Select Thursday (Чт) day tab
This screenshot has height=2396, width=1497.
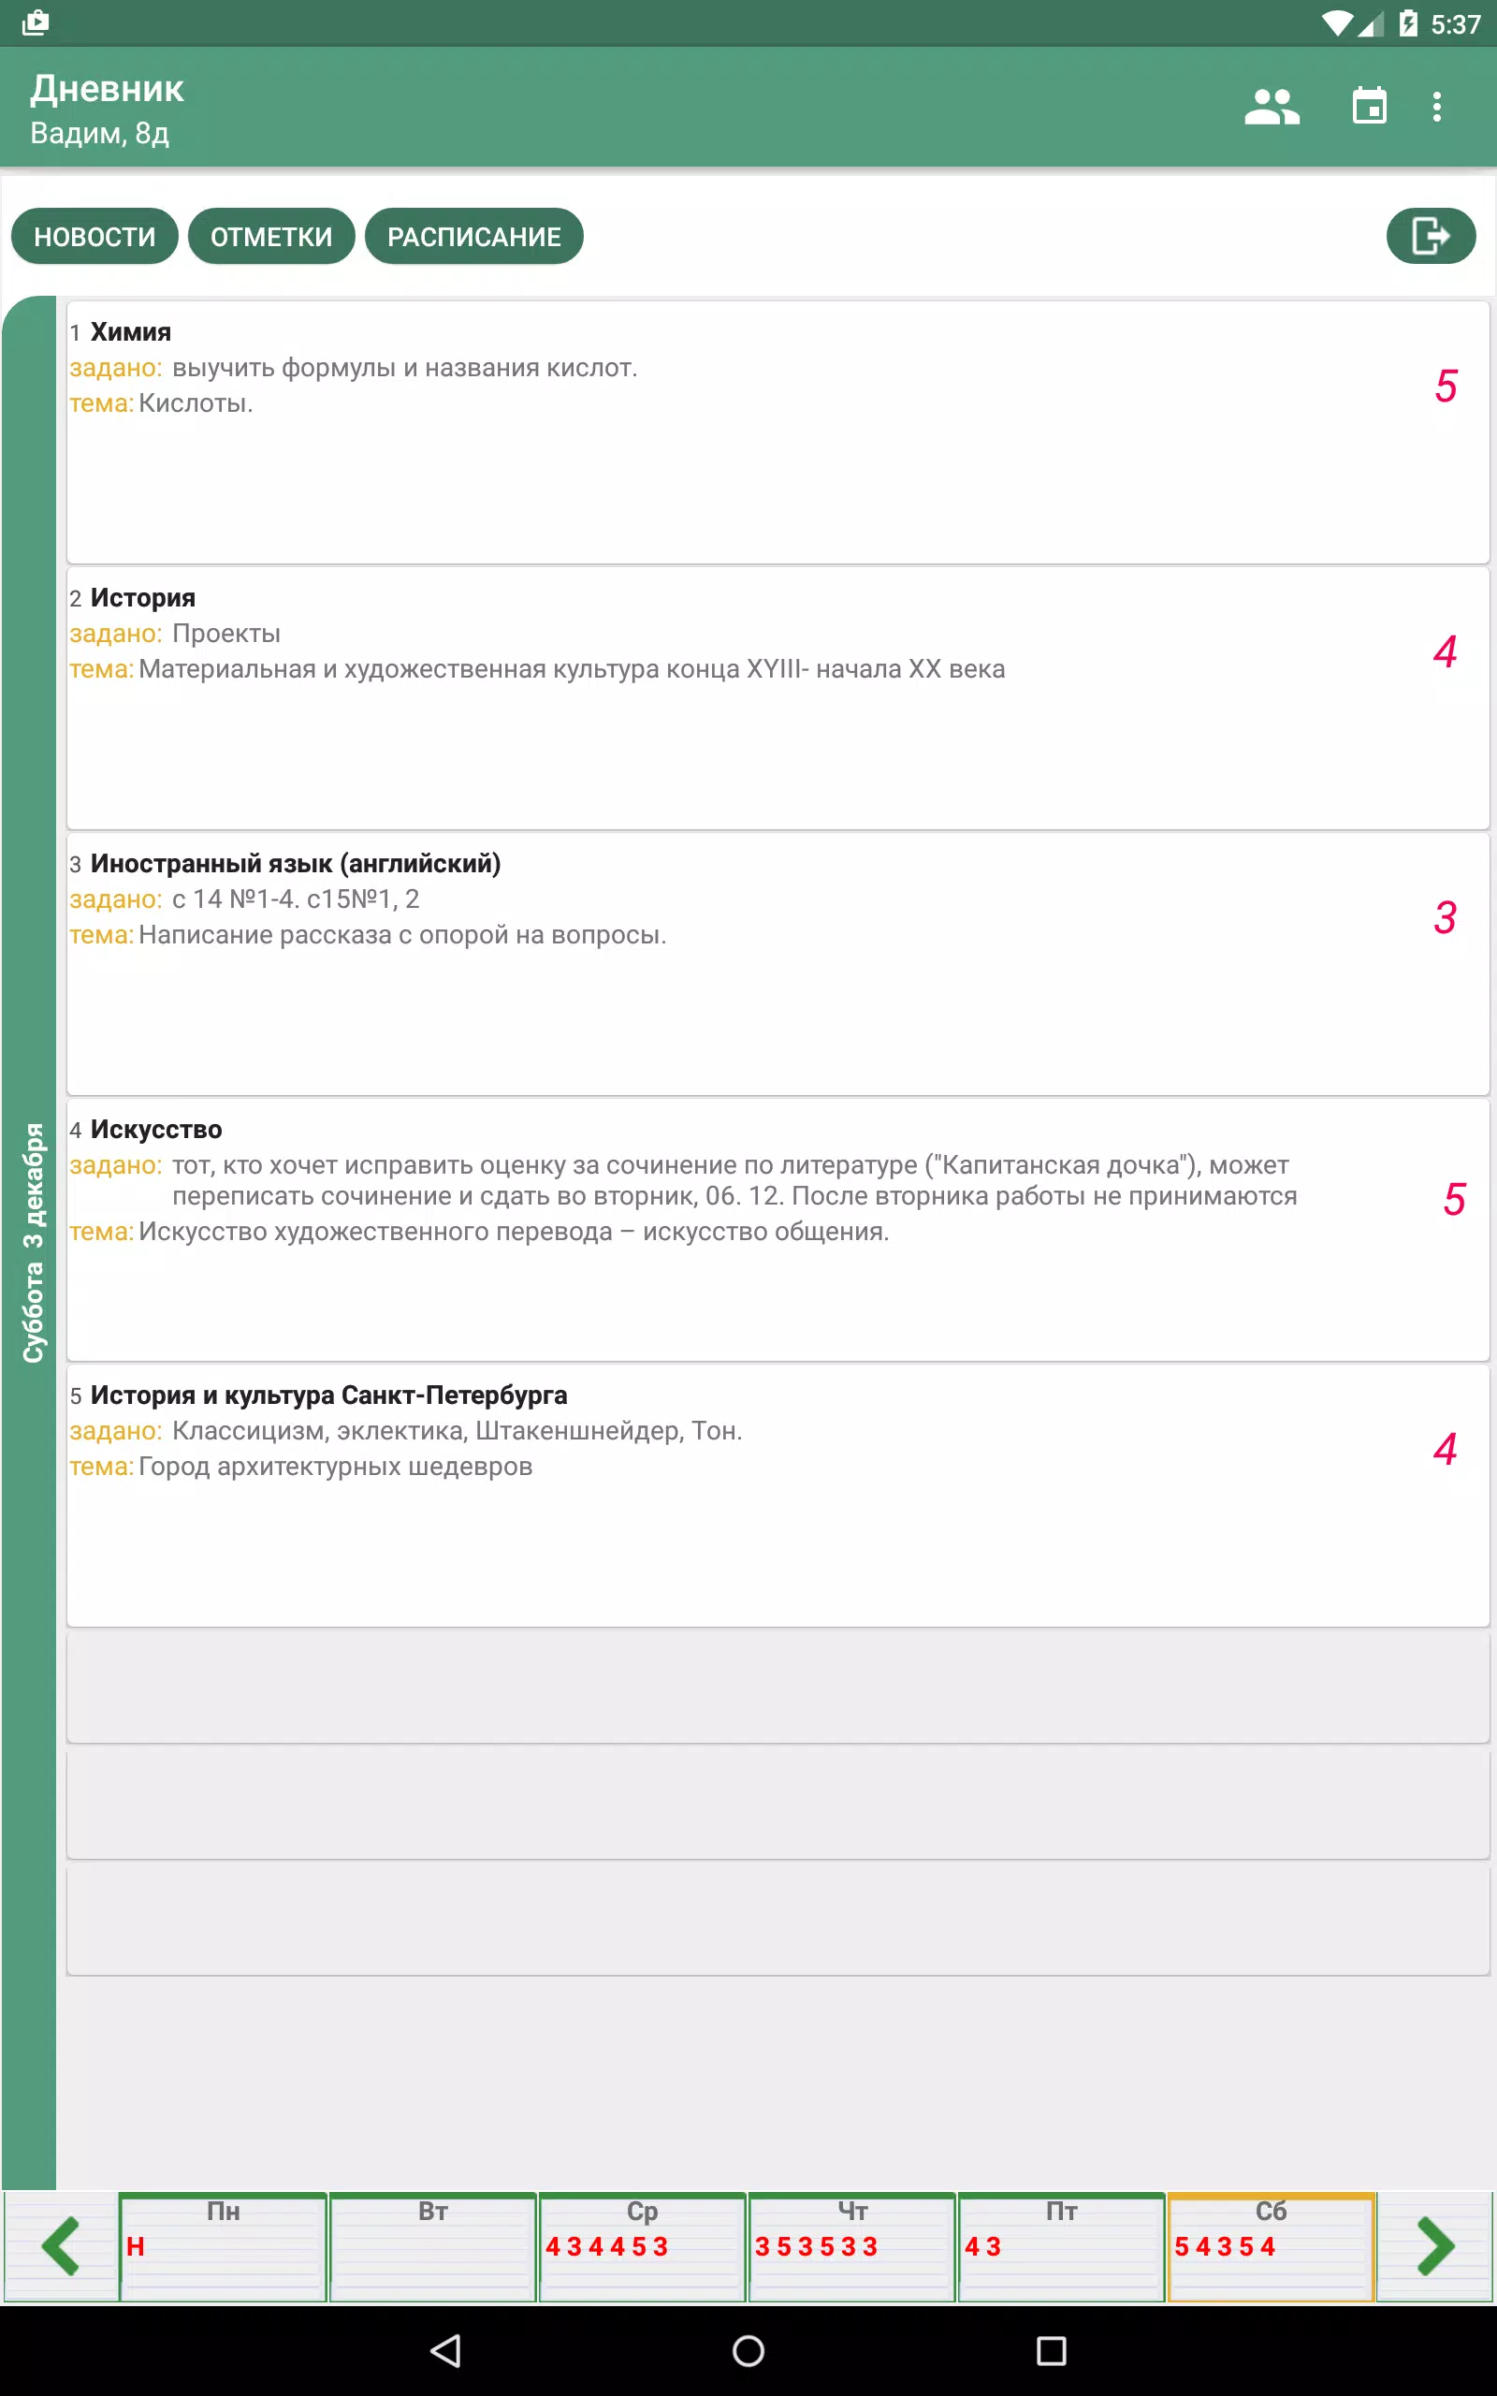click(x=852, y=2246)
